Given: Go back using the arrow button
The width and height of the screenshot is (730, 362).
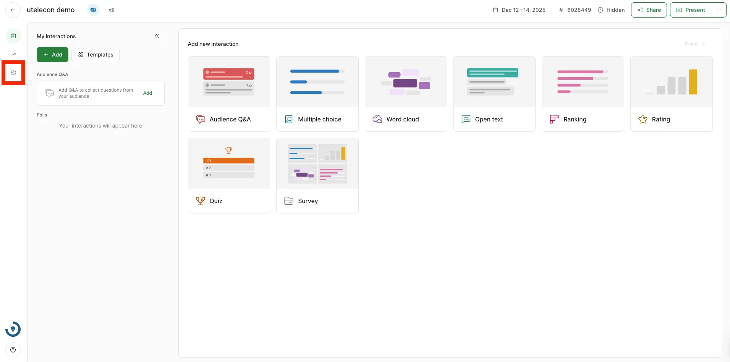Looking at the screenshot, I should pos(13,10).
